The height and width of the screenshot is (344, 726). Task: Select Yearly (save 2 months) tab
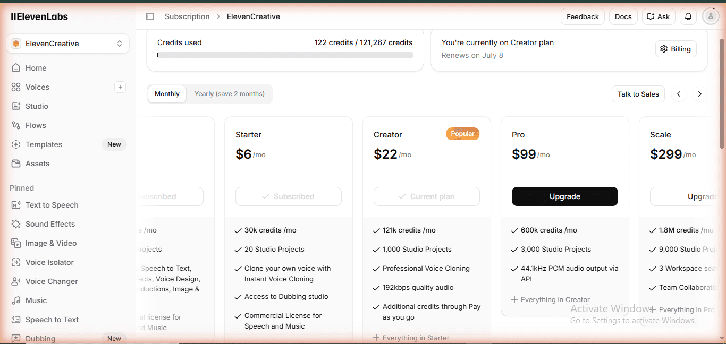[x=230, y=94]
